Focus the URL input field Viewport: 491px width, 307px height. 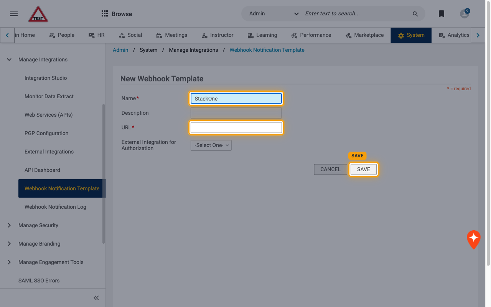tap(236, 127)
